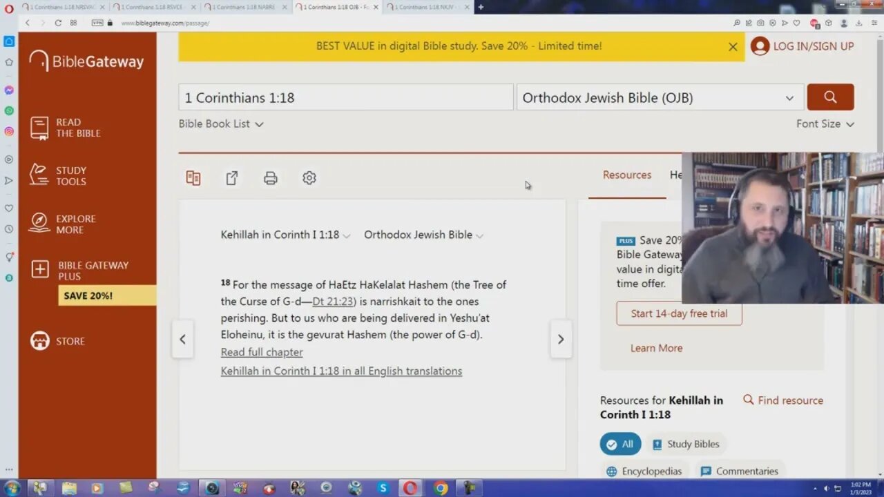Open Messenger in Opera sidebar
The image size is (884, 497).
pyautogui.click(x=9, y=90)
